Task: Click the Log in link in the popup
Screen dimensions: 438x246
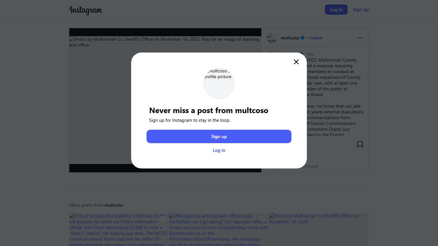Action: [x=219, y=150]
